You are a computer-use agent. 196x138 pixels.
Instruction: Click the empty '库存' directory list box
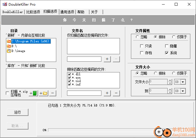coord(31,78)
